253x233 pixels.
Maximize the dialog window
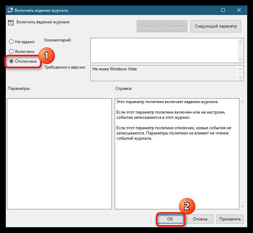(223, 10)
